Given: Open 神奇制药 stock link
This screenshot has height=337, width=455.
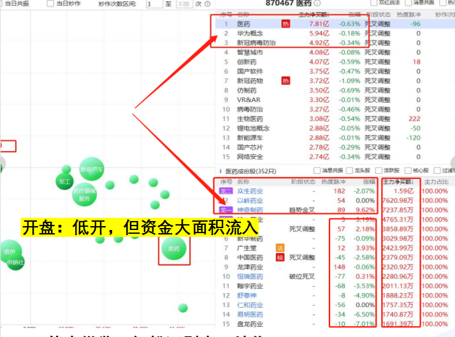Looking at the screenshot, I should click(x=250, y=210).
